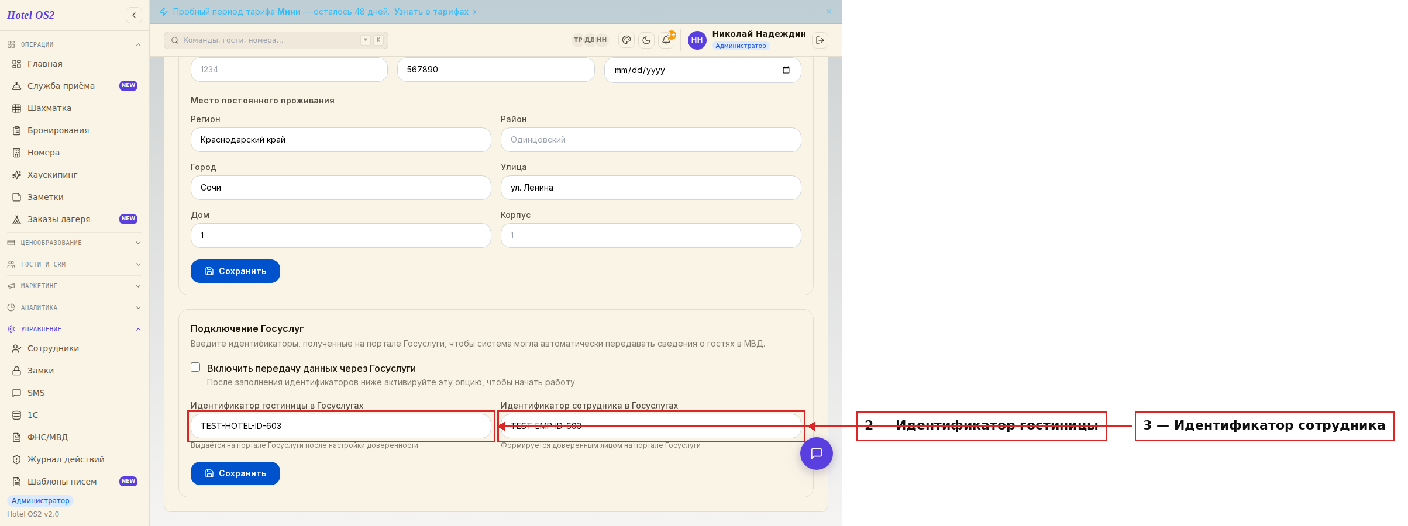Enable data transfer through Госуслуги checkbox

(195, 368)
